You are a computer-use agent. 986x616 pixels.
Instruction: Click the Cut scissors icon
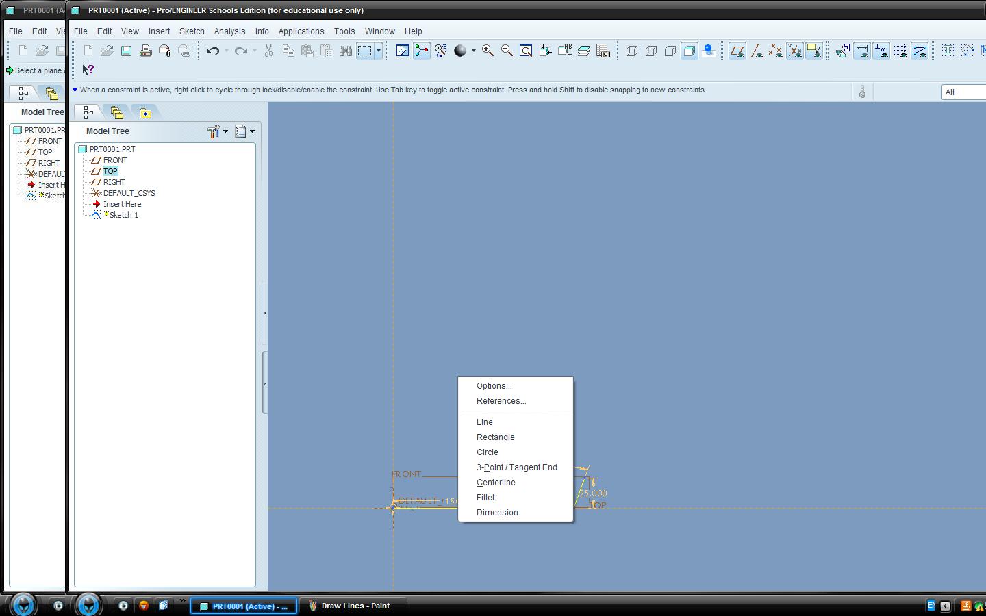[x=268, y=51]
